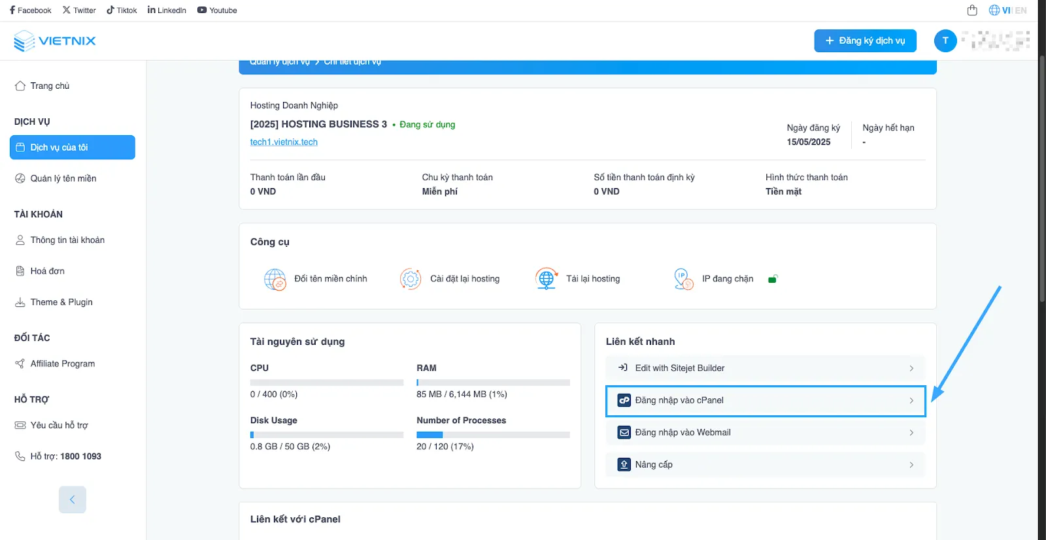Viewport: 1046px width, 540px height.
Task: Open Theme & Plugin section
Action: (61, 302)
